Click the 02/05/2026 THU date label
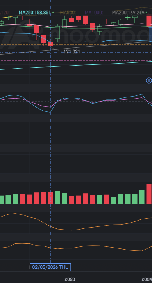152x283 pixels. pos(50,267)
